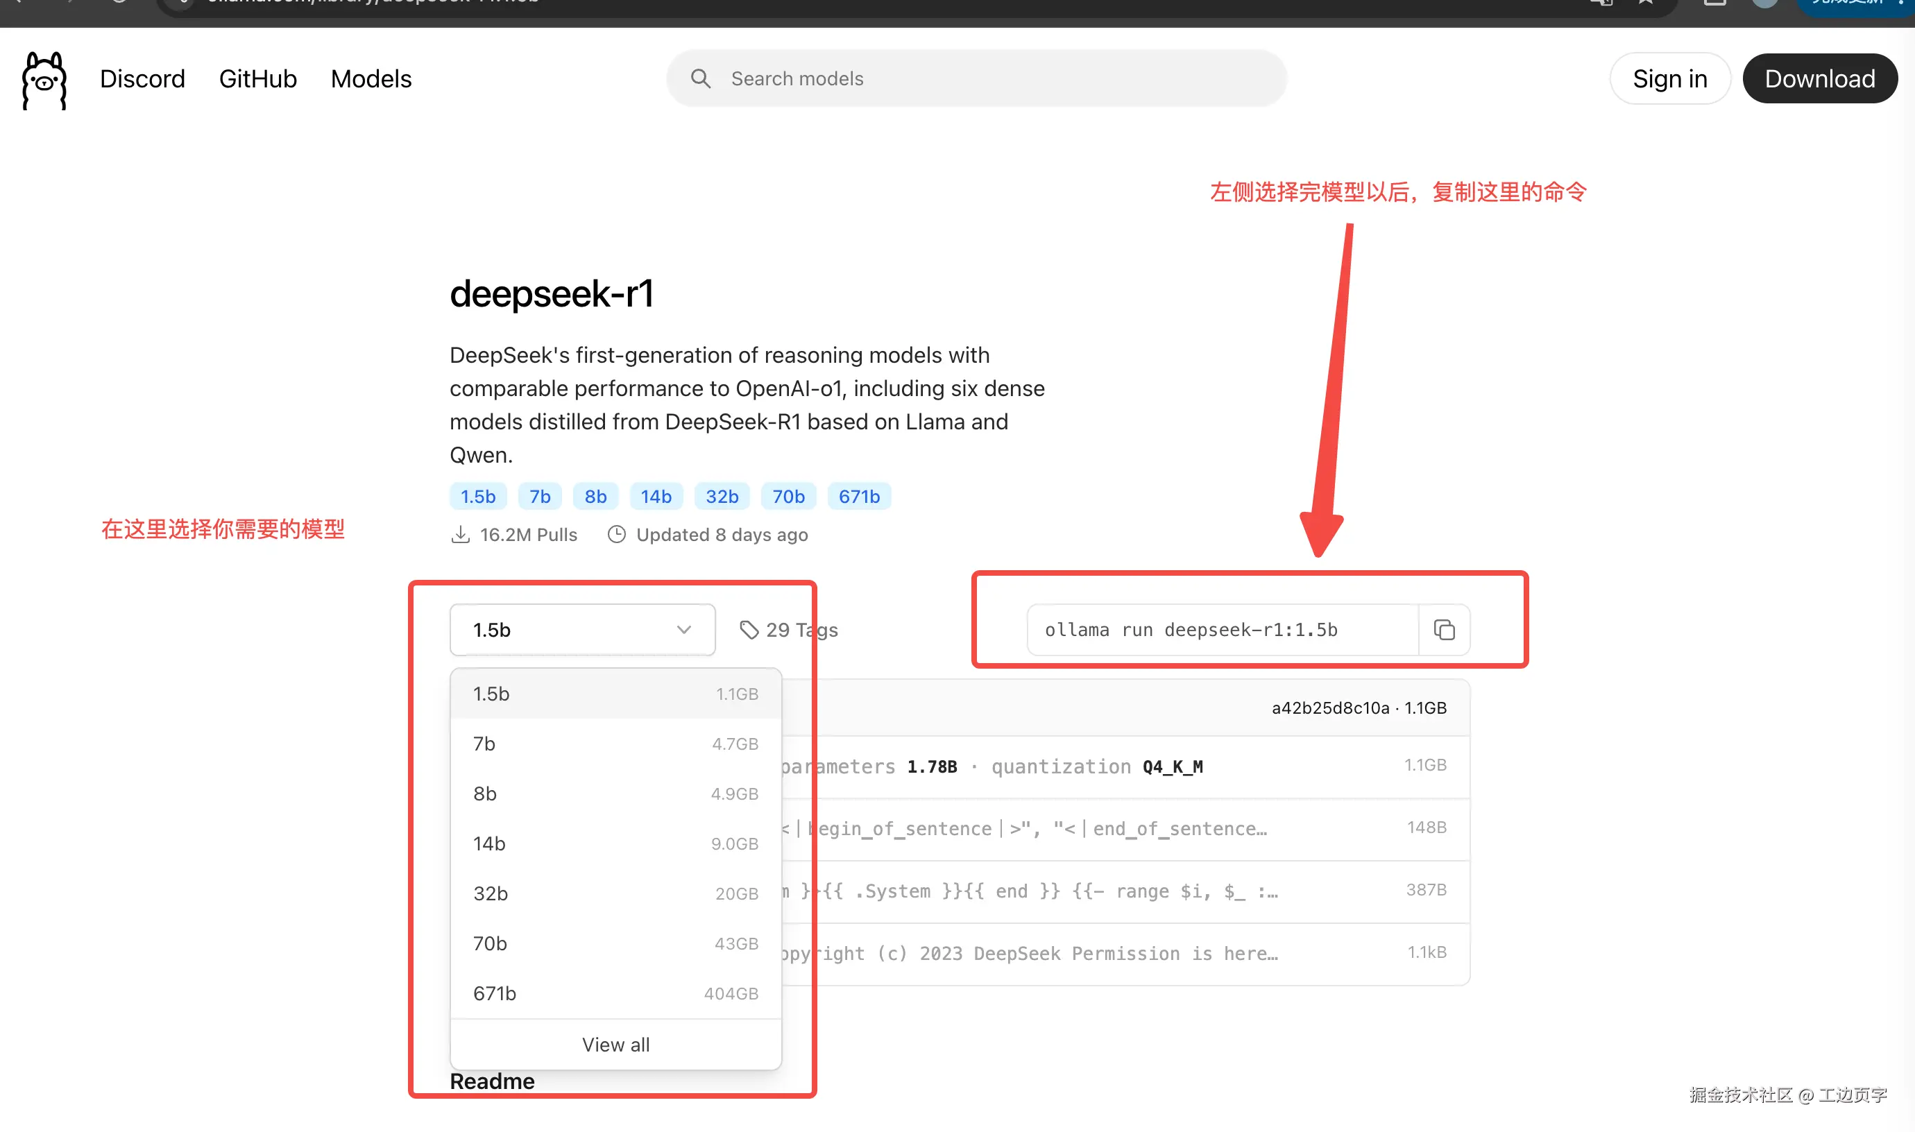The height and width of the screenshot is (1132, 1915).
Task: Open the Discord nav link
Action: pos(142,78)
